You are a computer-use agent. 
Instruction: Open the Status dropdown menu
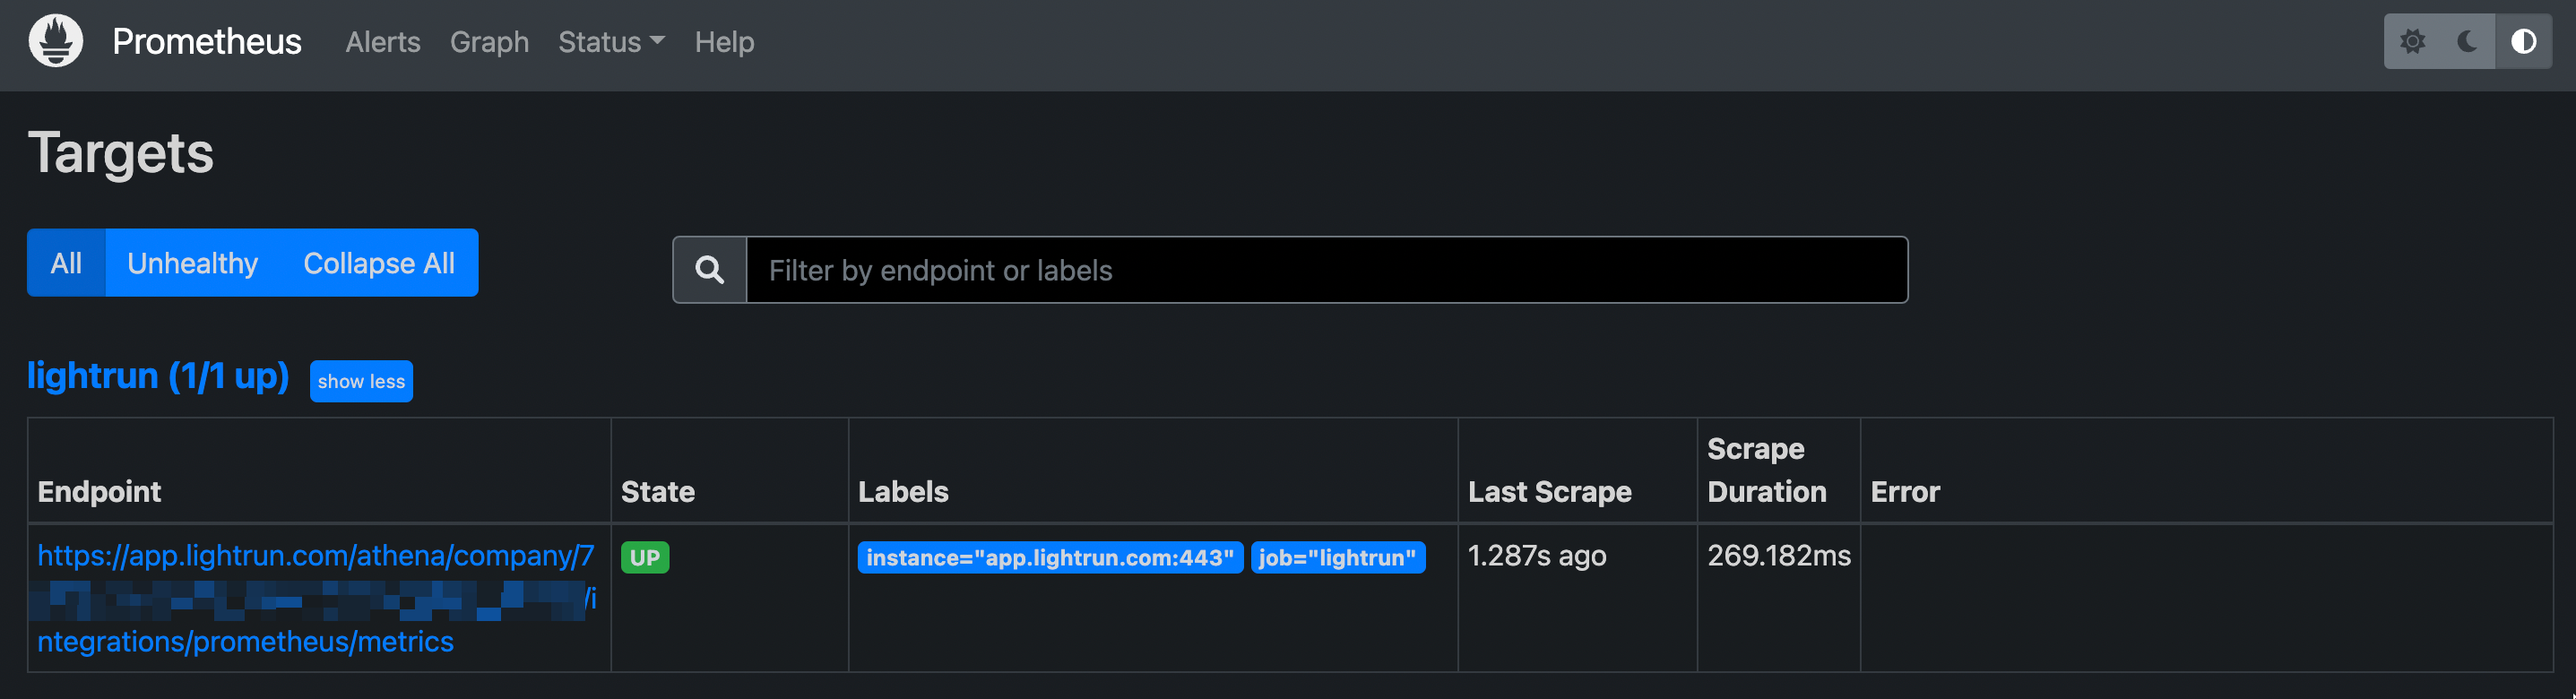611,42
